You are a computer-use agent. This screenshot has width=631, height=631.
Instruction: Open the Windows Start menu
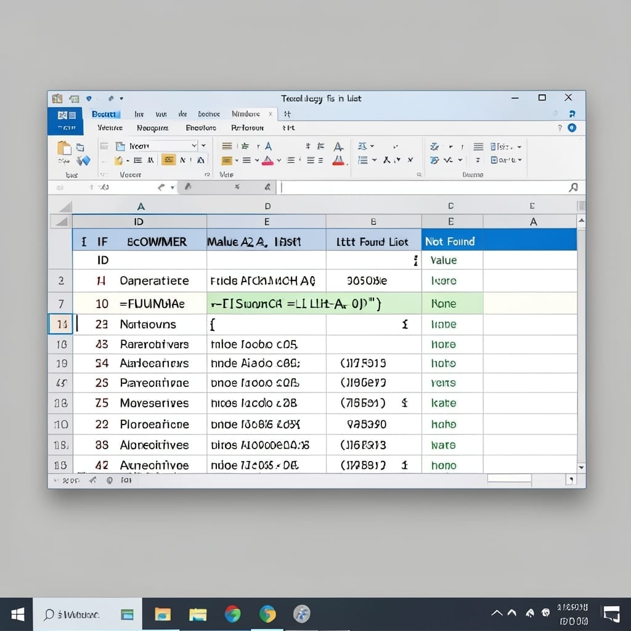[x=17, y=614]
